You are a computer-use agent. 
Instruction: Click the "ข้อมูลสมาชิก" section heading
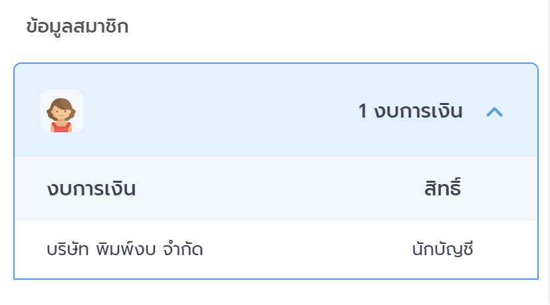click(x=77, y=27)
